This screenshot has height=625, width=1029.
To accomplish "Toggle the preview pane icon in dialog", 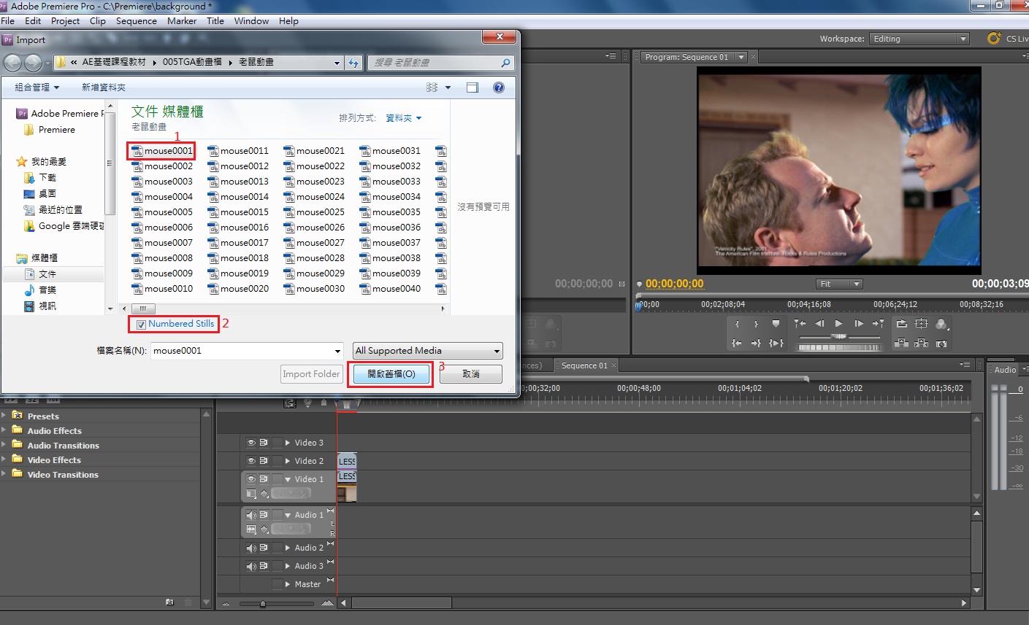I will click(473, 88).
